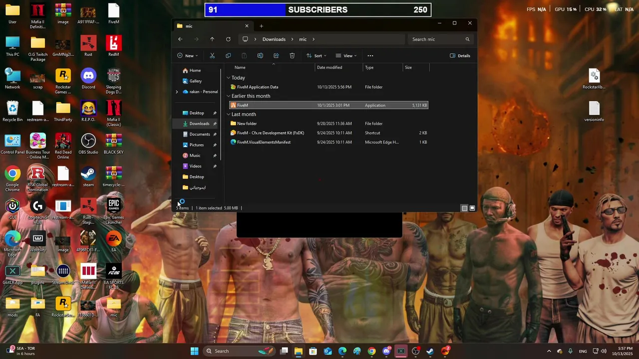Select iCUE desktop icon

pos(12,209)
